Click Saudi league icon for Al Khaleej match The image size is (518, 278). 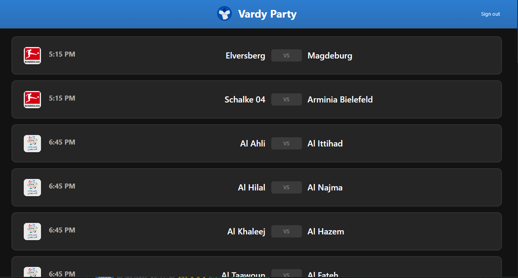pyautogui.click(x=32, y=231)
